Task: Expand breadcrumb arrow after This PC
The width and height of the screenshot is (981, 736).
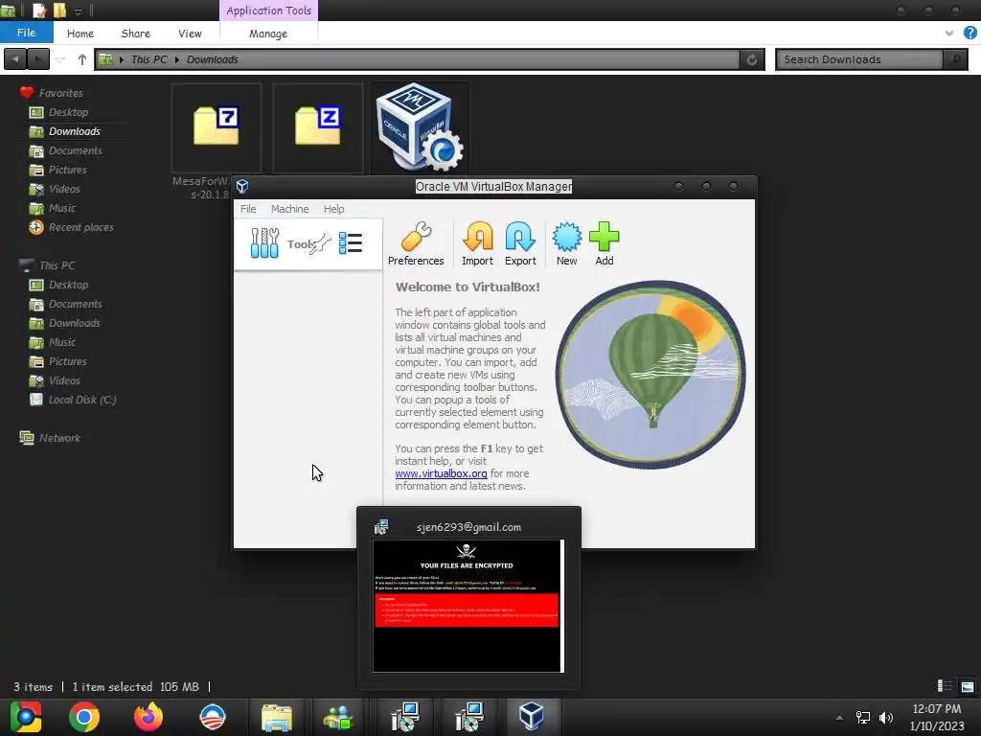Action: 177,59
